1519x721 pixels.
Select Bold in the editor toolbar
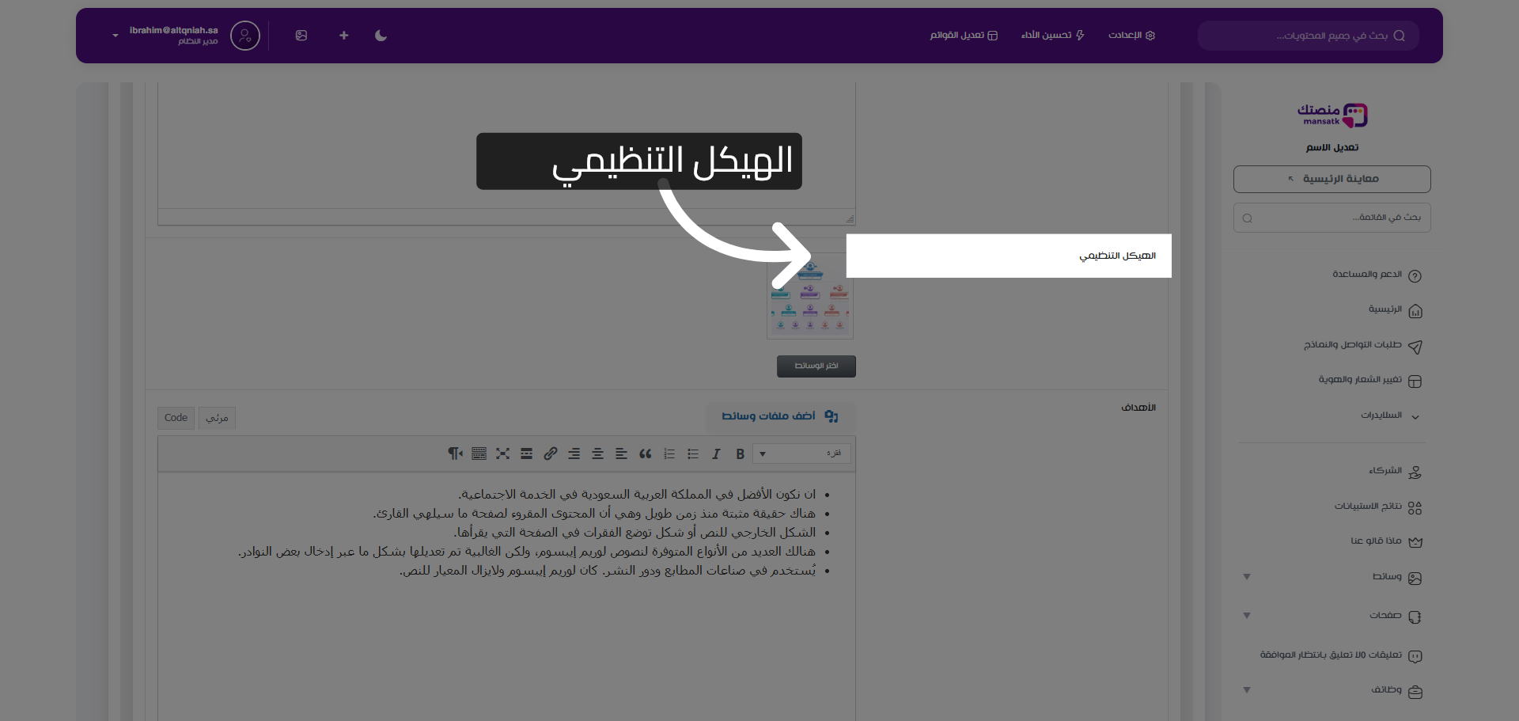(x=740, y=453)
